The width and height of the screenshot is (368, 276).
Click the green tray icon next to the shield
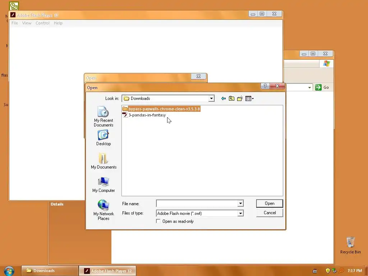[x=335, y=271]
